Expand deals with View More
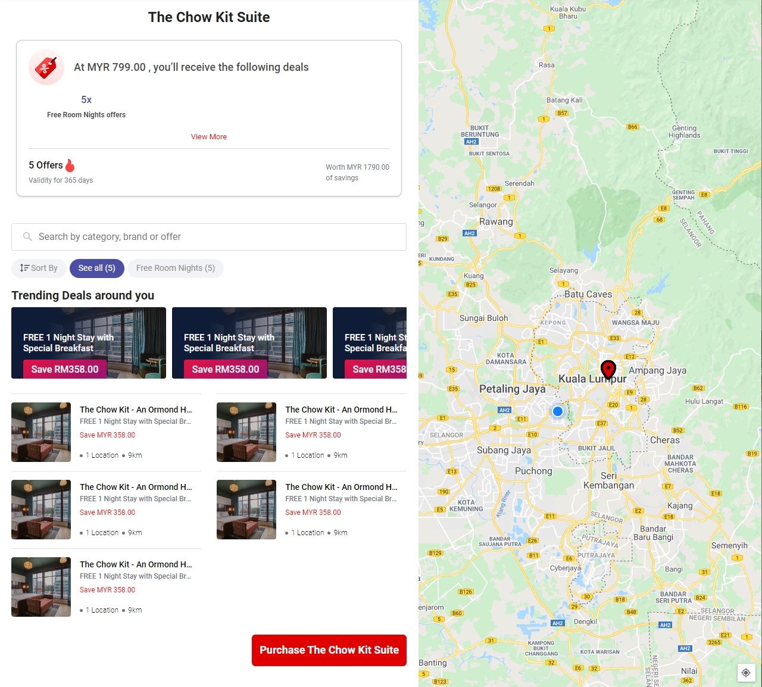Screen dimensions: 762x687 click(x=208, y=137)
